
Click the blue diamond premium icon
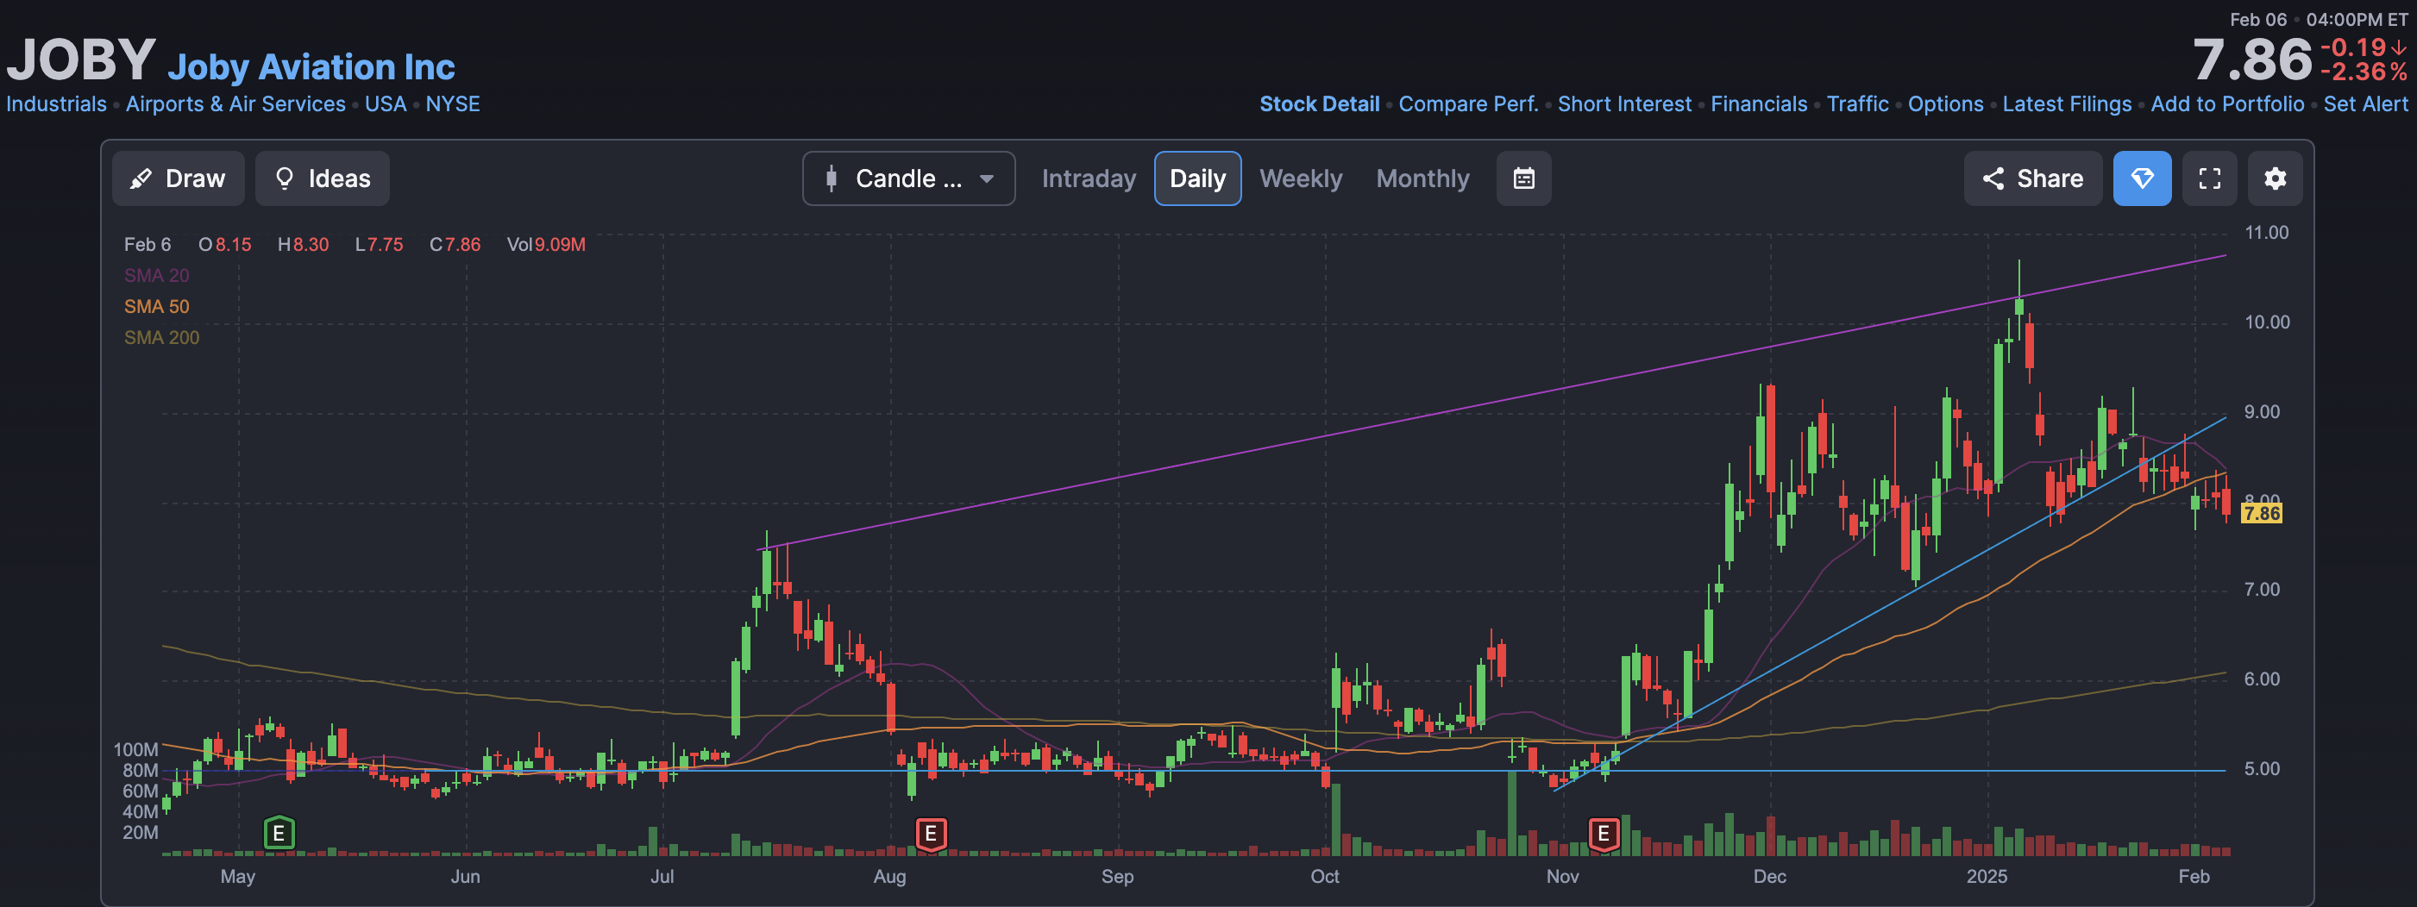coord(2142,178)
